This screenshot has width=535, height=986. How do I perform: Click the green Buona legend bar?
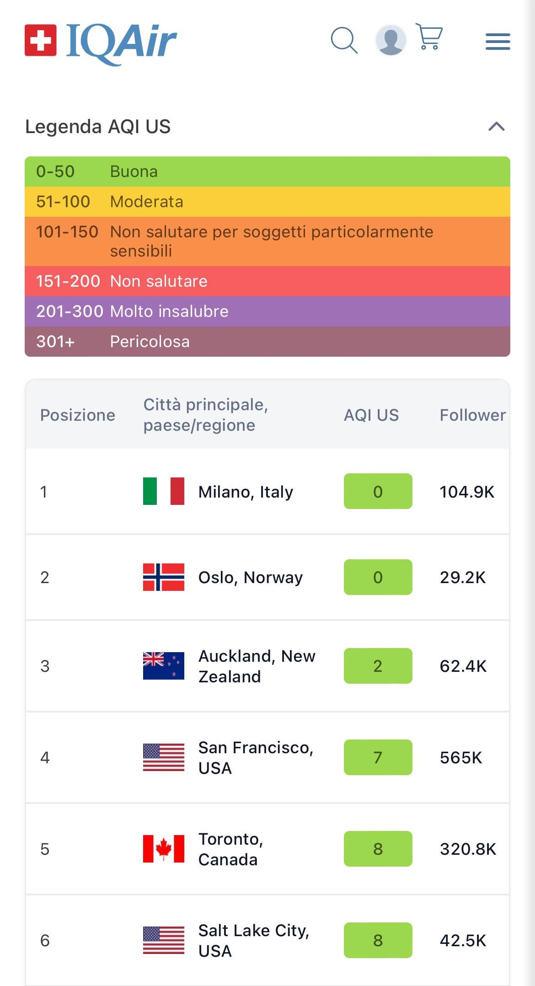[267, 171]
